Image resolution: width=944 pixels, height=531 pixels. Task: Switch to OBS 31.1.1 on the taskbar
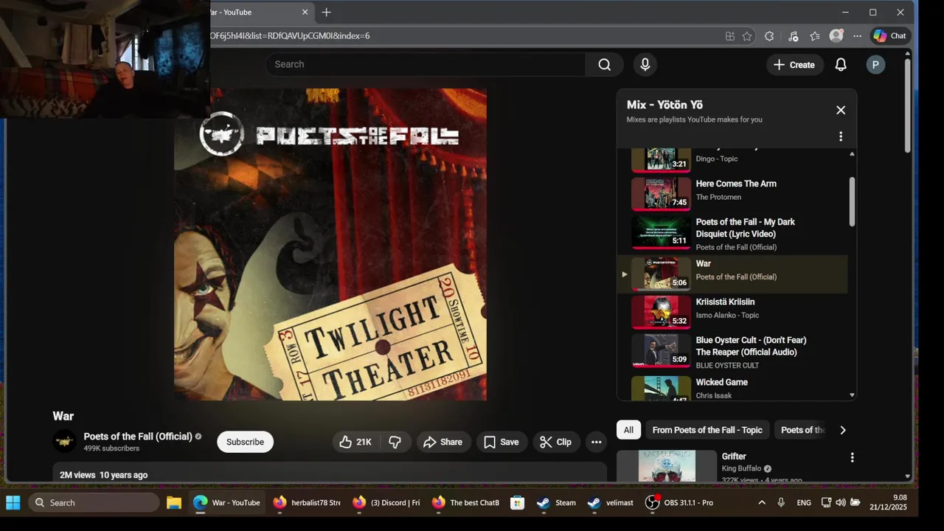[x=678, y=502]
